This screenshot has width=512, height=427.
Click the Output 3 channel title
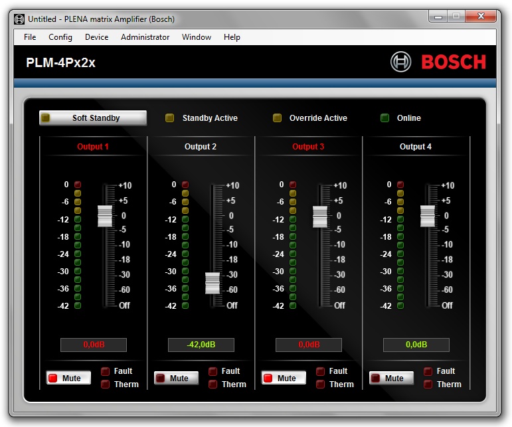pos(308,147)
